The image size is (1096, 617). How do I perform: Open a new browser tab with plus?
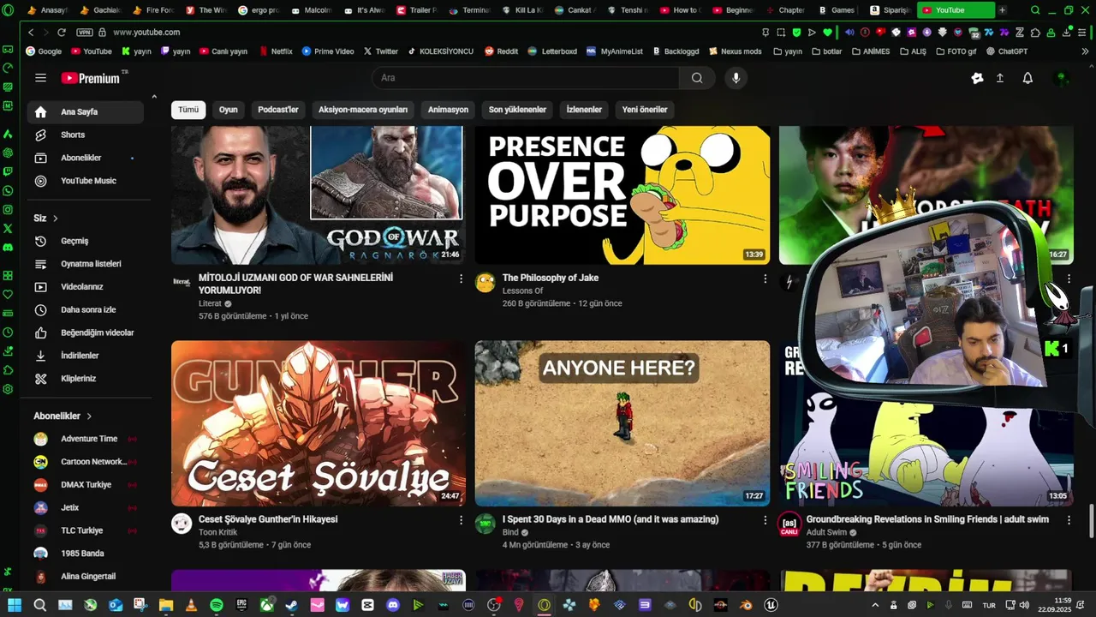click(x=1003, y=10)
